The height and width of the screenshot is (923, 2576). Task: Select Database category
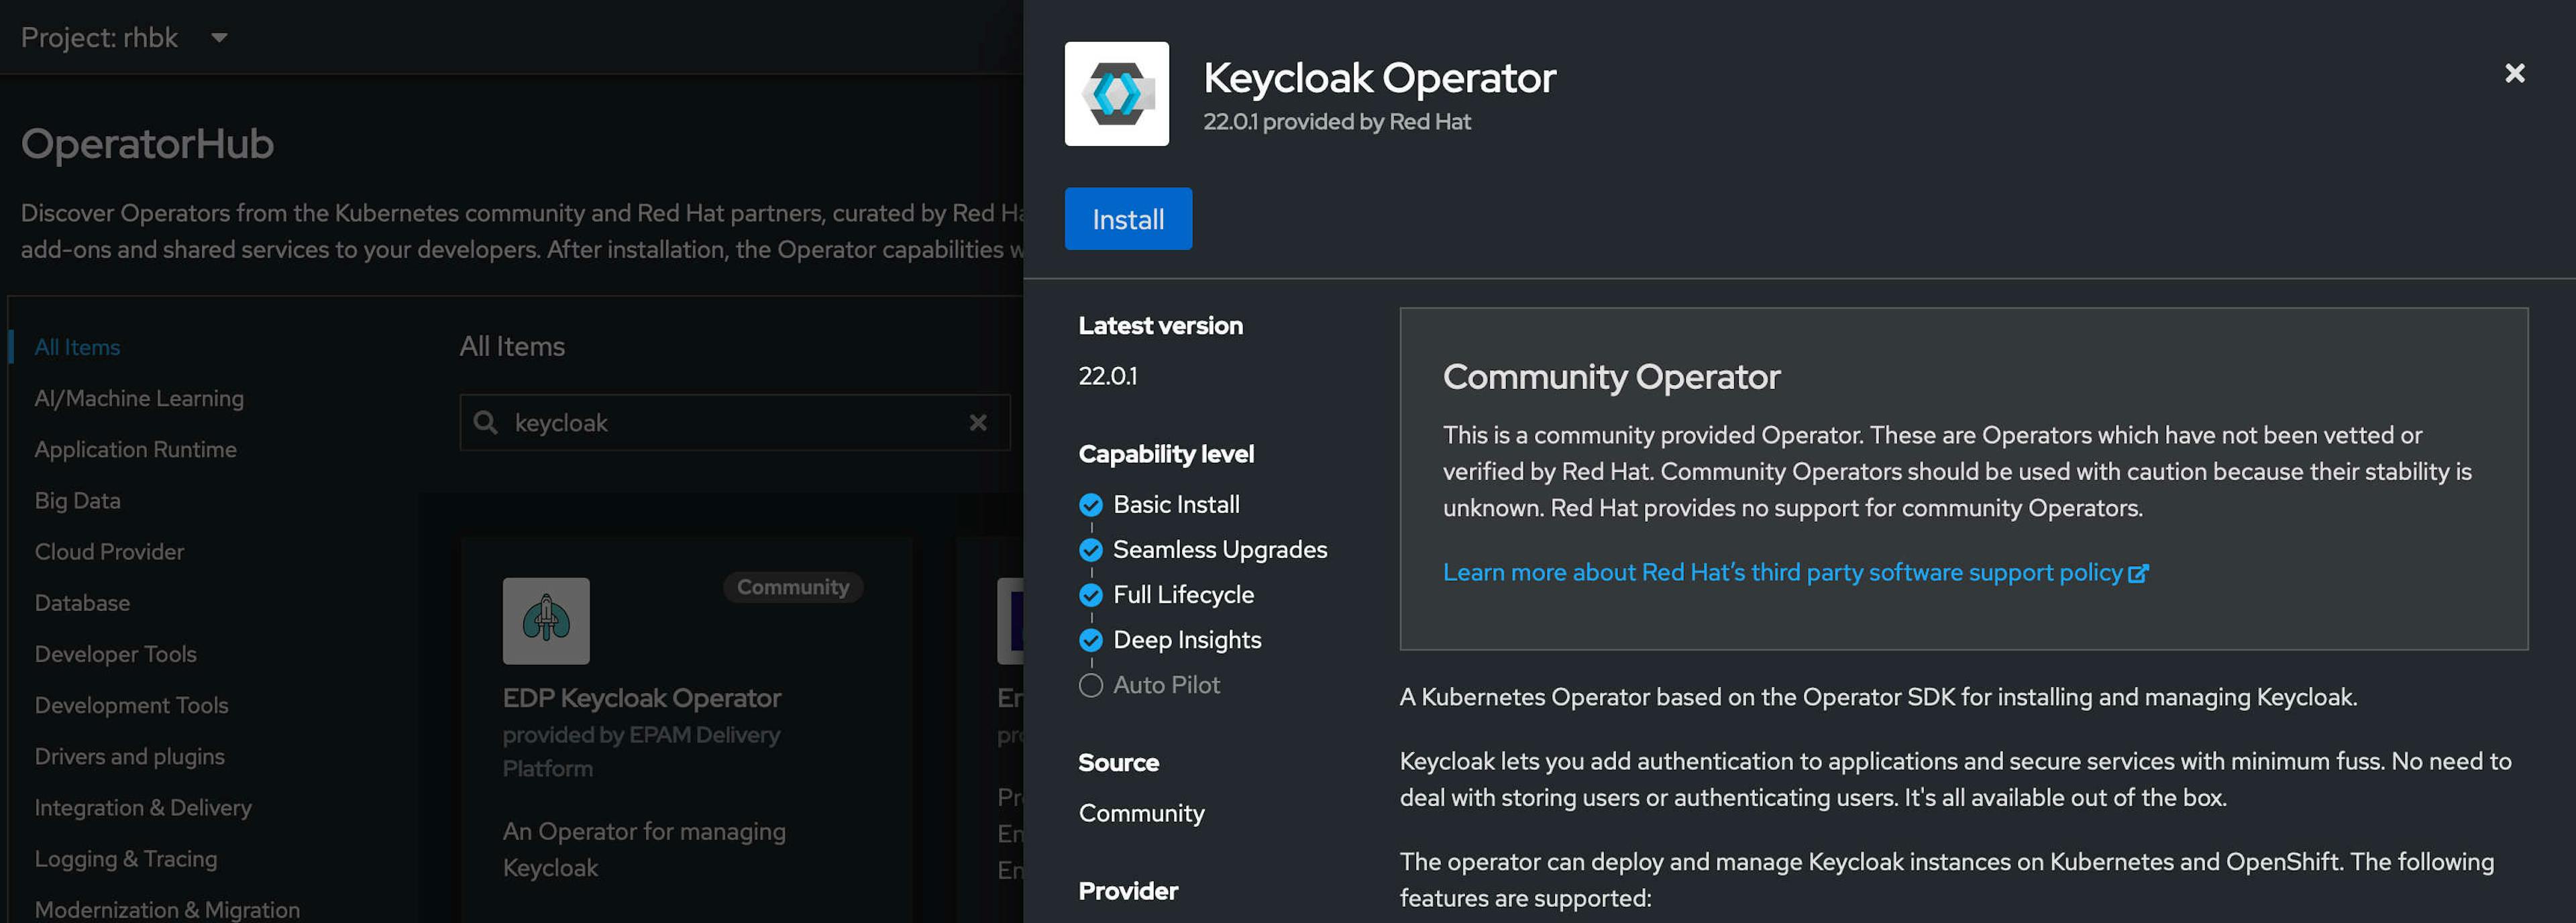click(x=82, y=603)
